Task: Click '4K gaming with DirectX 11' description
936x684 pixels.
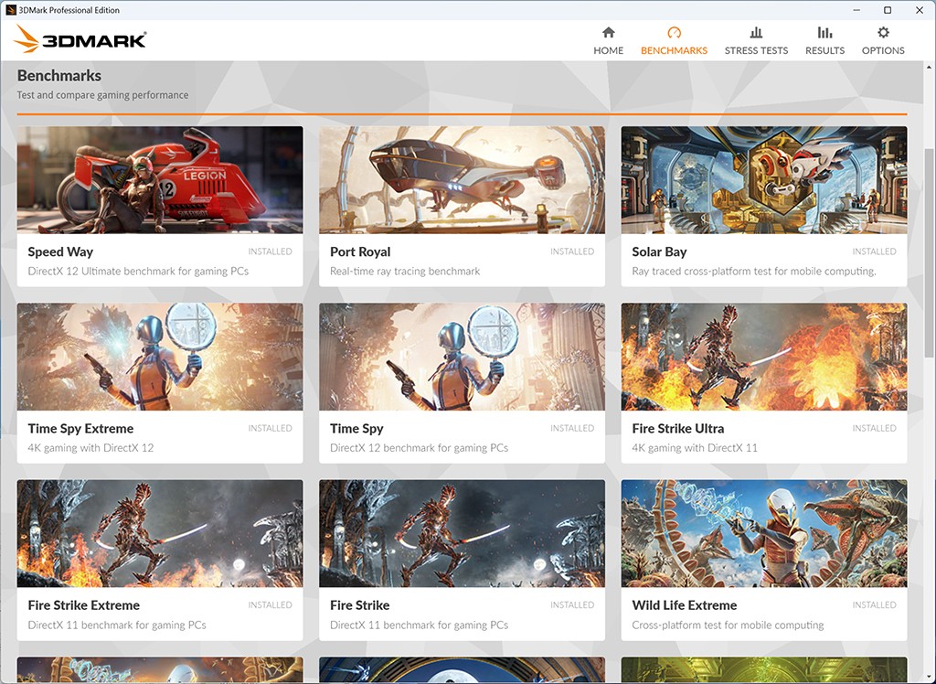Action: point(695,447)
